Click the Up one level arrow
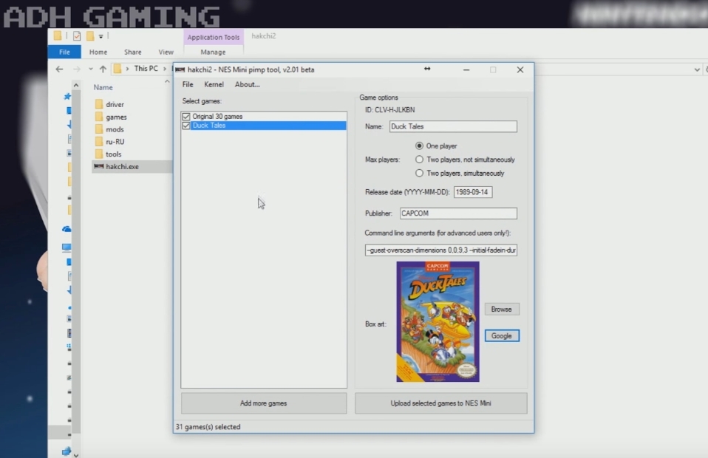708x458 pixels. (x=103, y=69)
